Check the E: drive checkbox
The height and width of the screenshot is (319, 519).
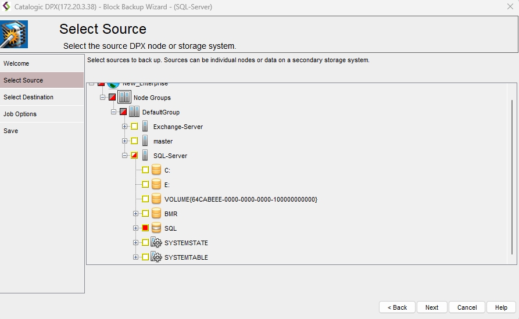tap(145, 185)
